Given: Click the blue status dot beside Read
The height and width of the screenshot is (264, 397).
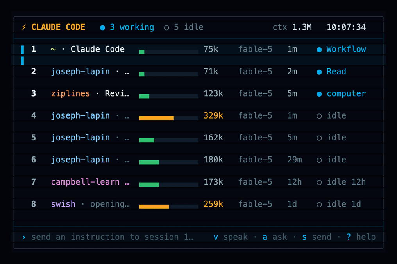Looking at the screenshot, I should (319, 72).
